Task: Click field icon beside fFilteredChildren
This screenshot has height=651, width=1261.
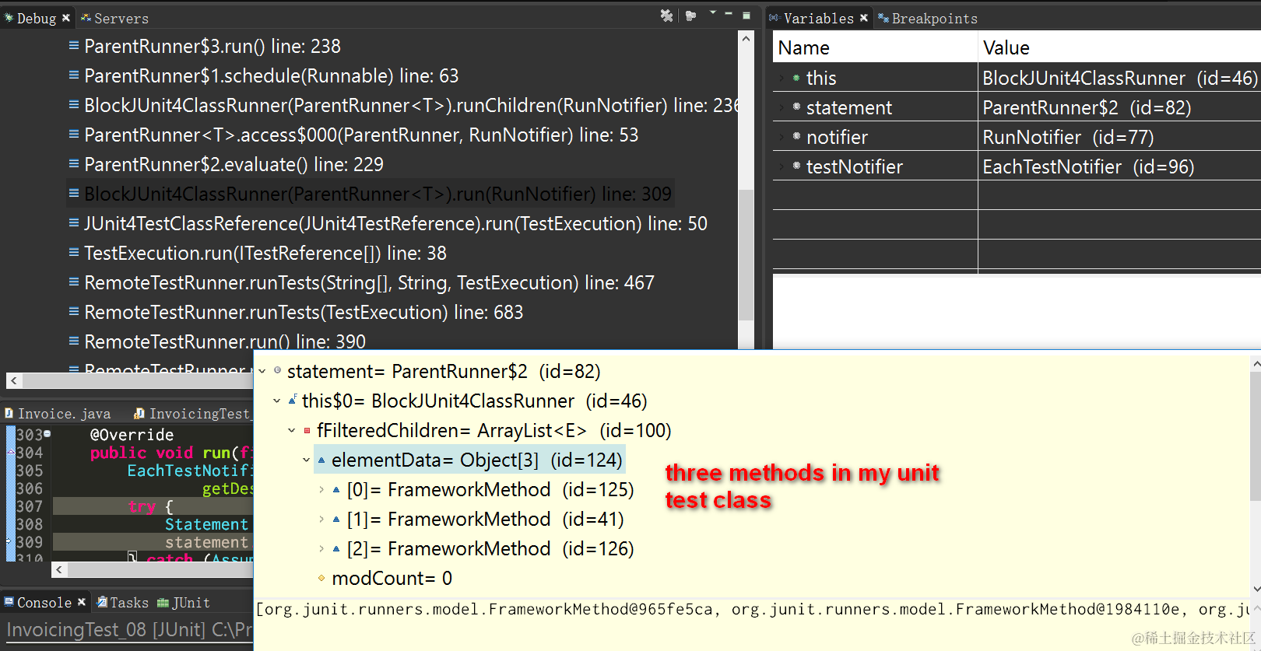Action: [307, 430]
